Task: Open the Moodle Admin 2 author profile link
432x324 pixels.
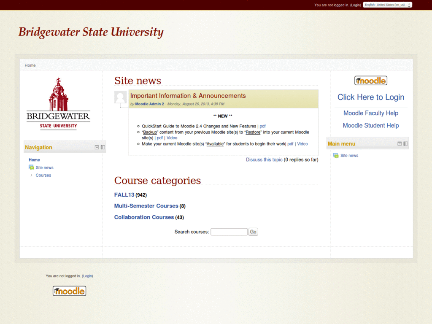Action: (149, 104)
